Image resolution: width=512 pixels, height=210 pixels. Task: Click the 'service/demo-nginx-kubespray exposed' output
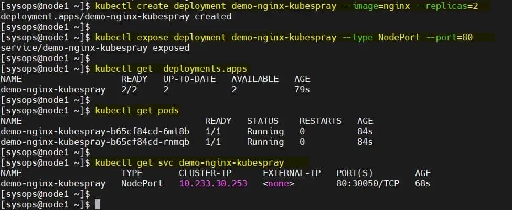95,48
